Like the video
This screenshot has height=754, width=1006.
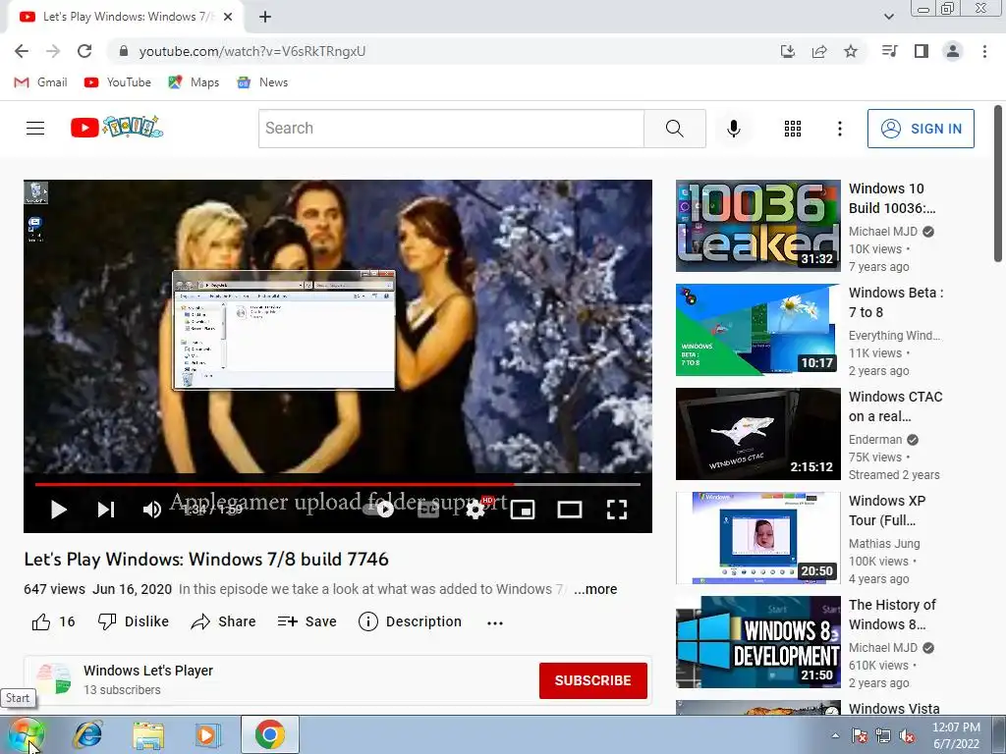tap(53, 621)
